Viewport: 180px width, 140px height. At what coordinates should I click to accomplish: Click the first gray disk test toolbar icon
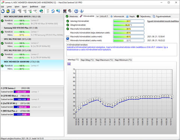[19, 11]
